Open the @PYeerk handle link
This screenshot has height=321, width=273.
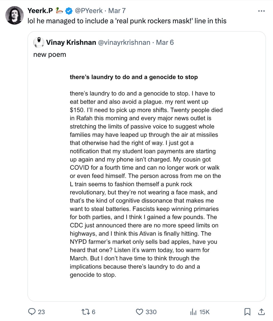point(89,11)
